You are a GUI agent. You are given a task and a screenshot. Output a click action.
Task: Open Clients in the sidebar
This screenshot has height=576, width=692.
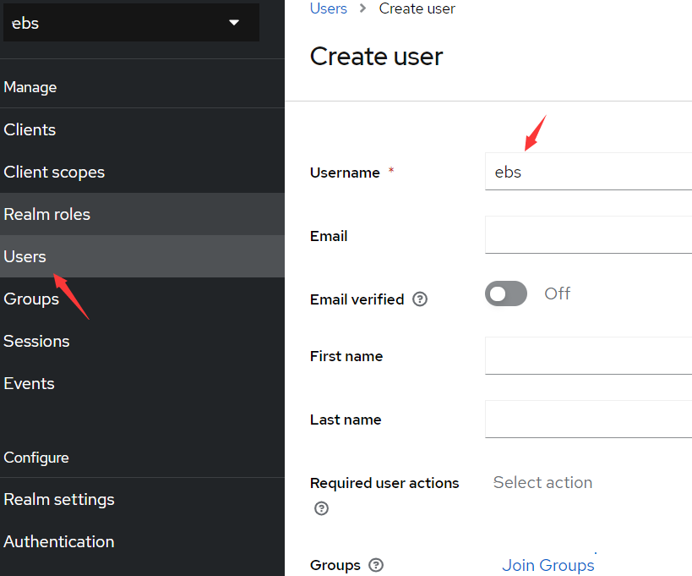click(x=142, y=130)
